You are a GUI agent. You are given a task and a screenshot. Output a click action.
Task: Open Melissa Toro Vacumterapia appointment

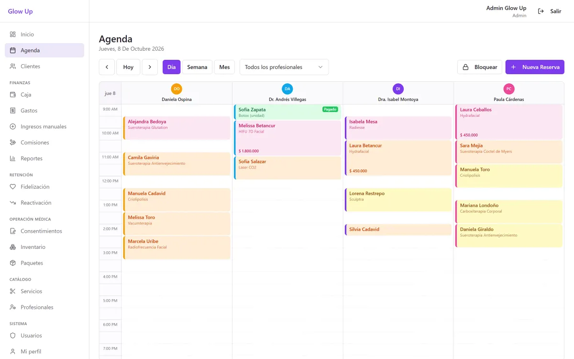(177, 224)
